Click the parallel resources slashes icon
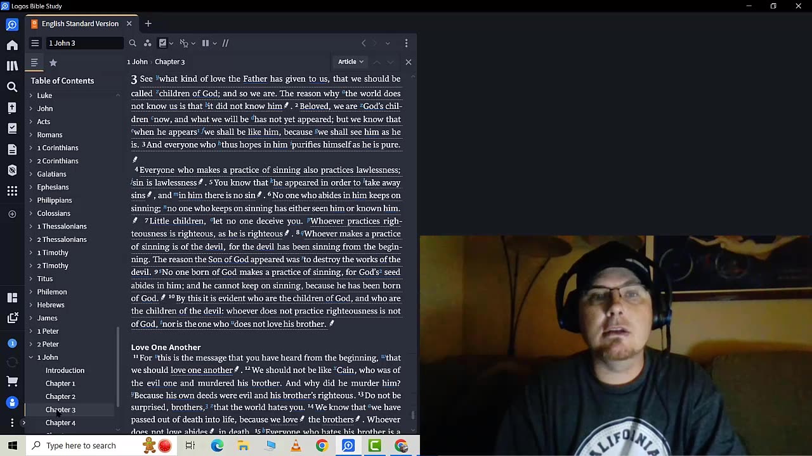The image size is (812, 456). [225, 43]
